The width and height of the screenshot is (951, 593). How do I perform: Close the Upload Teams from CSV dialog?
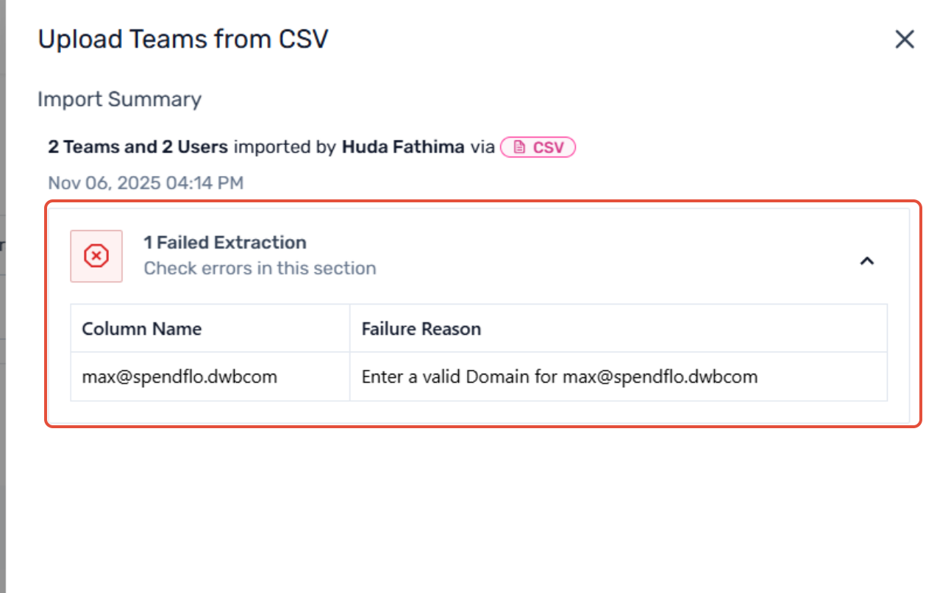tap(904, 39)
